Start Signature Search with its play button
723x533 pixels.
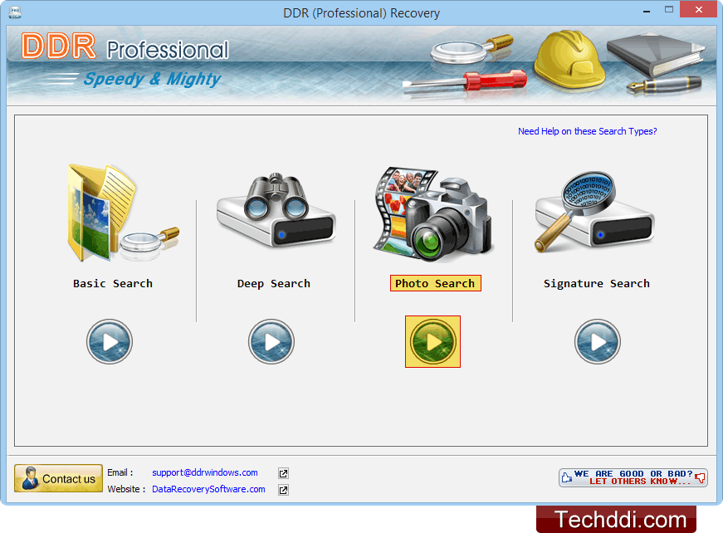(597, 342)
